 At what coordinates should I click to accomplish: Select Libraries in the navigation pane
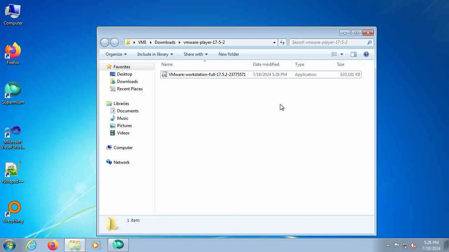click(x=121, y=104)
